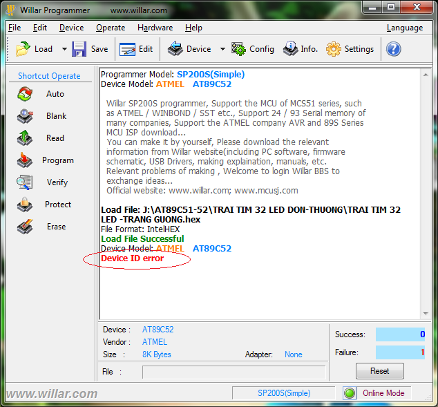Open the Settings gear icon
This screenshot has width=438, height=407.
point(334,49)
